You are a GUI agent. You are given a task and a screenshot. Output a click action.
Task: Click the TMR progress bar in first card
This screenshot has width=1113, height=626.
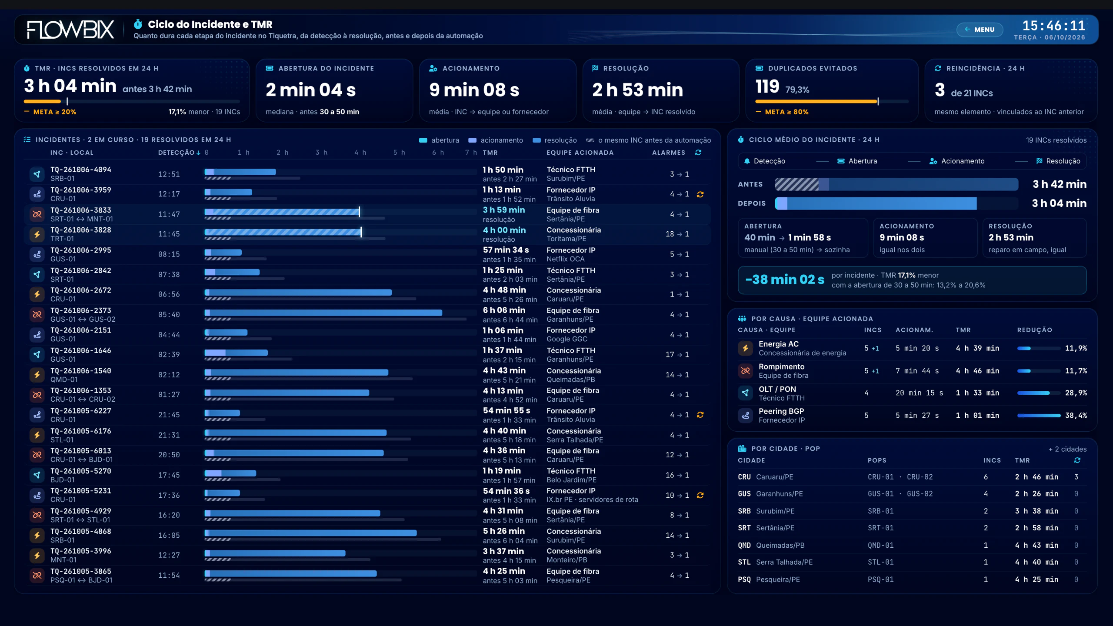(x=132, y=101)
